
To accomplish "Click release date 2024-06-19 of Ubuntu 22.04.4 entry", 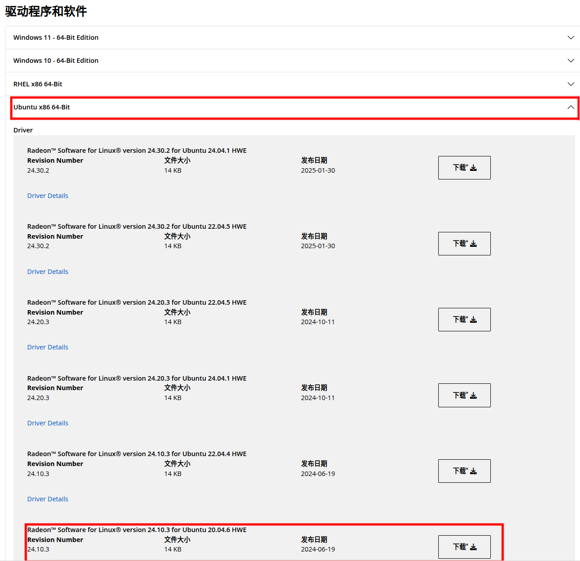I will (x=318, y=474).
